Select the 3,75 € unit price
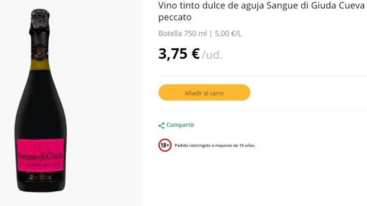Image resolution: width=367 pixels, height=206 pixels. [x=178, y=54]
